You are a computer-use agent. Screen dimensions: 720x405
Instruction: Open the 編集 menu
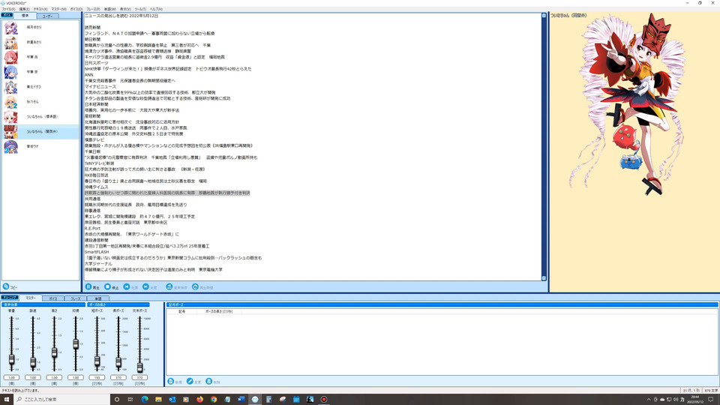(x=24, y=9)
